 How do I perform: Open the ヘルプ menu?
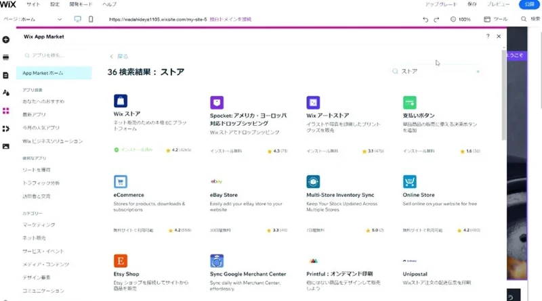pyautogui.click(x=110, y=4)
